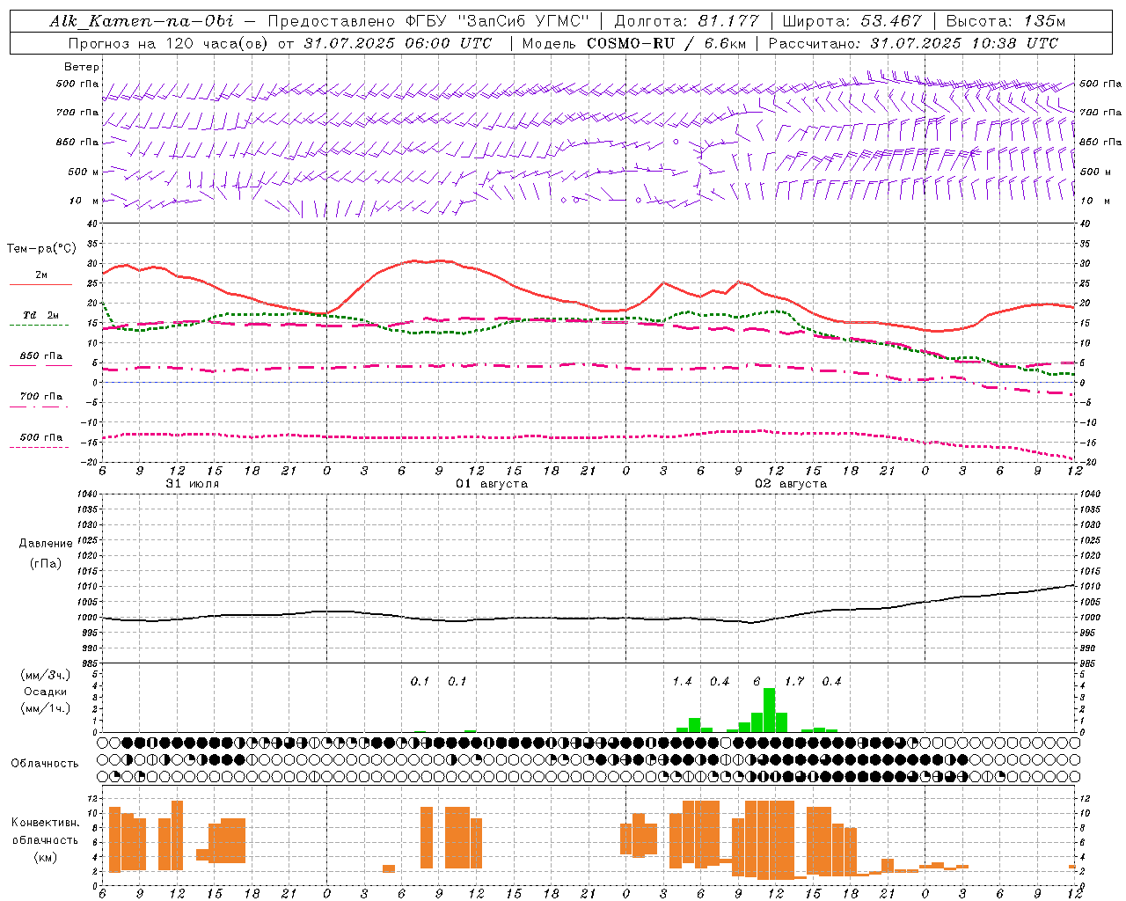Click the black pressure curve
Image resolution: width=1126 pixels, height=901 pixels.
pyautogui.click(x=589, y=618)
